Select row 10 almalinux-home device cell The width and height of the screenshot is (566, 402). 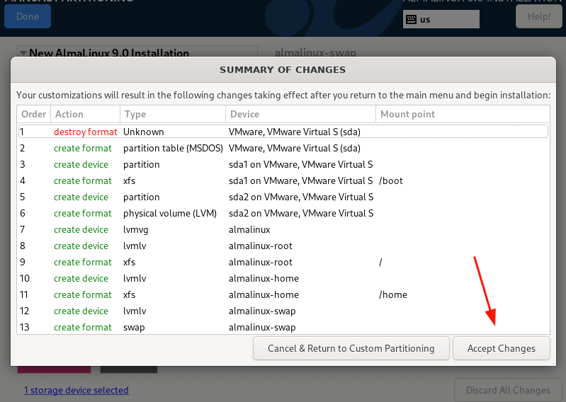264,278
